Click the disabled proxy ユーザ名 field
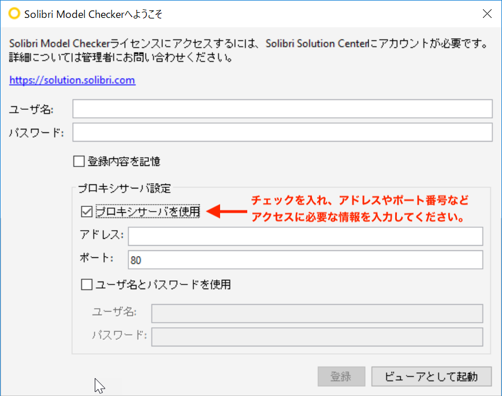The height and width of the screenshot is (396, 502). [317, 313]
